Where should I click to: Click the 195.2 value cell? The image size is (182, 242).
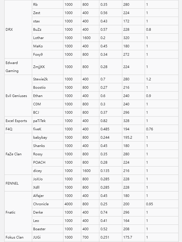click(128, 137)
